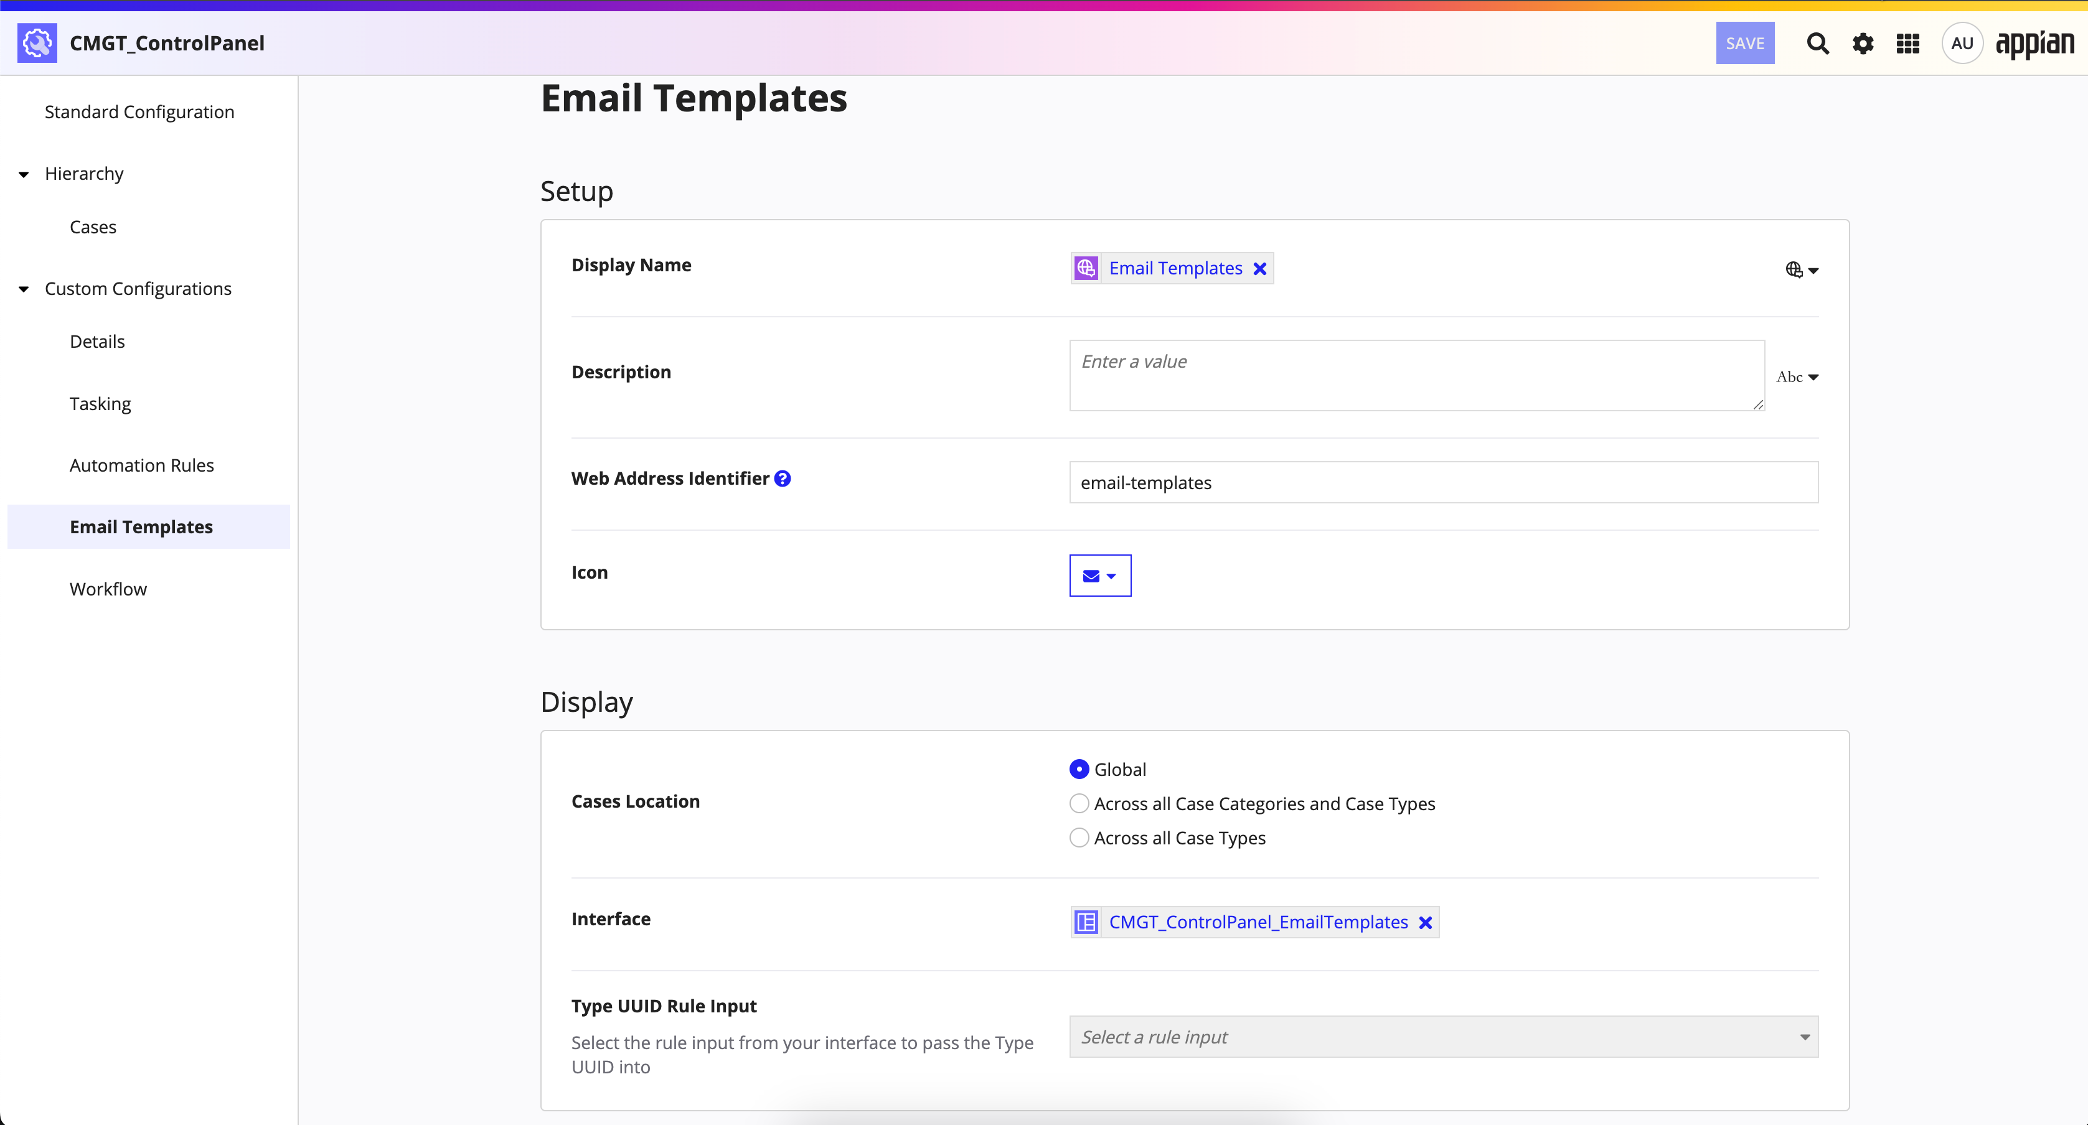Screen dimensions: 2088x1125
Task: Open the Select a rule input dropdown
Action: coord(1444,1037)
